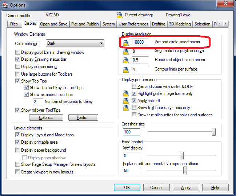This screenshot has height=196, width=236.
Task: Select the Display tab
Action: click(31, 24)
